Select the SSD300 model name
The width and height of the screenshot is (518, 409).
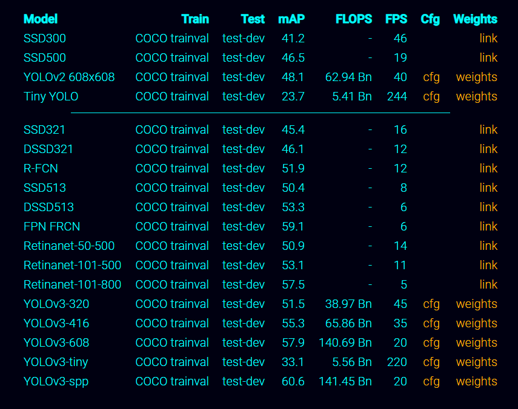tap(45, 38)
